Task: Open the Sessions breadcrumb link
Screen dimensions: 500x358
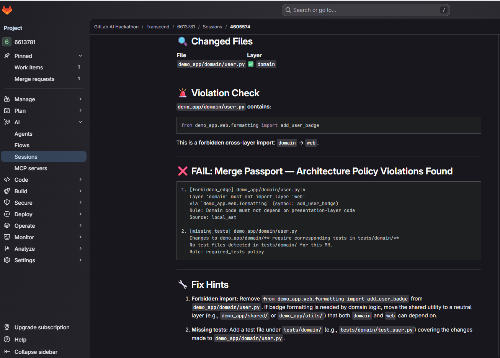Action: click(x=212, y=27)
